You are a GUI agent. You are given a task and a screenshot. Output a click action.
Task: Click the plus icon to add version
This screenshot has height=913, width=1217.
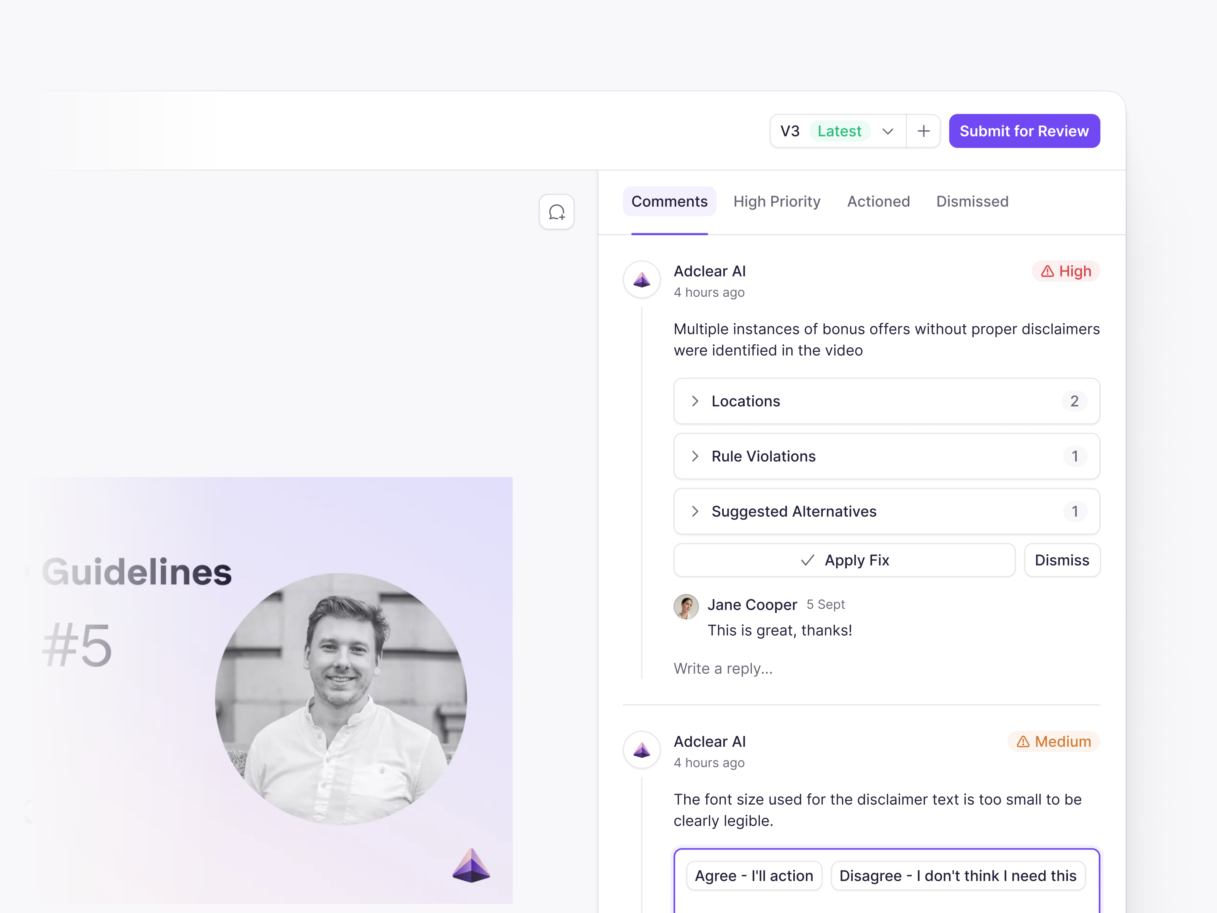pyautogui.click(x=923, y=131)
